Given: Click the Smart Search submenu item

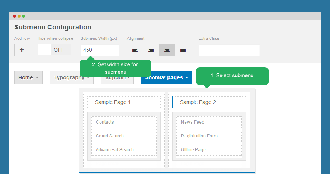Looking at the screenshot, I should pyautogui.click(x=124, y=136).
